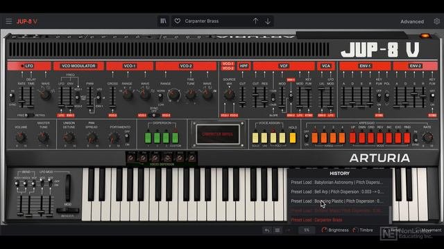
Task: Open the preset library browser icon
Action: [164, 21]
